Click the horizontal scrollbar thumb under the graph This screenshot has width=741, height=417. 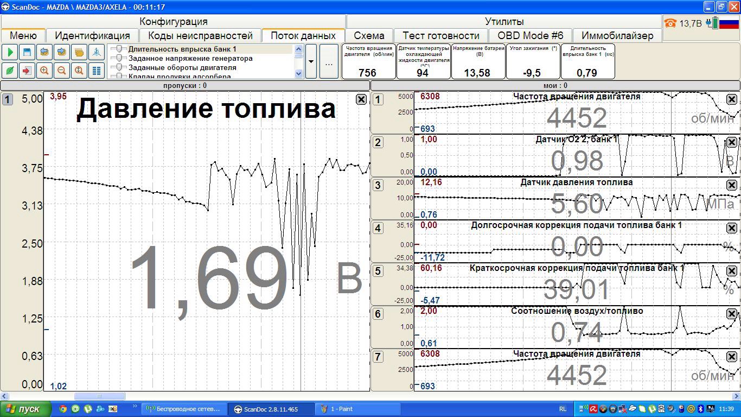[x=99, y=396]
